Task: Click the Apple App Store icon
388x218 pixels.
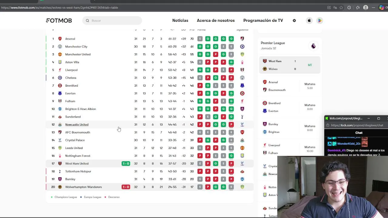Action: pos(309,21)
